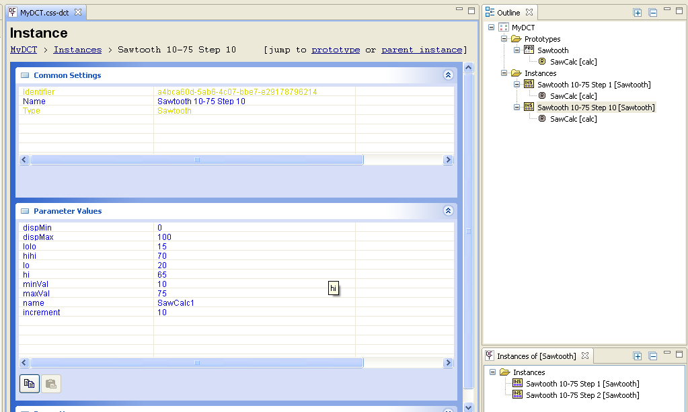Expand all in Instances of [Sawtooth] panel
688x412 pixels.
point(638,356)
